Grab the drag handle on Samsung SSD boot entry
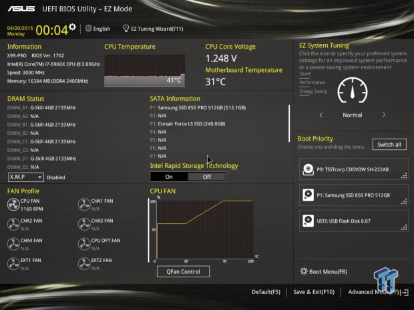 pos(404,201)
